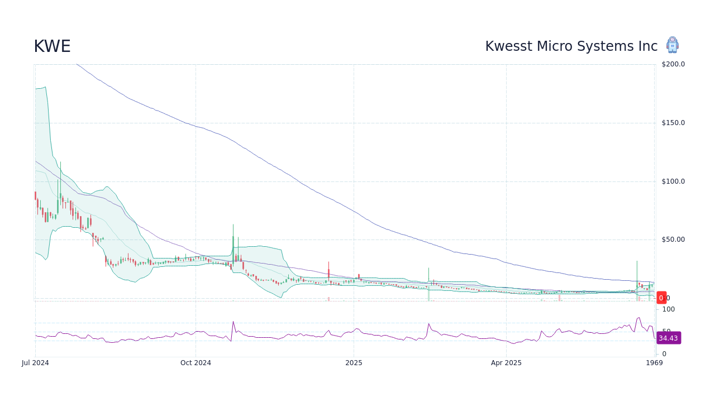Viewport: 715px width, 402px height.
Task: Click the robot mascot icon beside company name
Action: (673, 45)
